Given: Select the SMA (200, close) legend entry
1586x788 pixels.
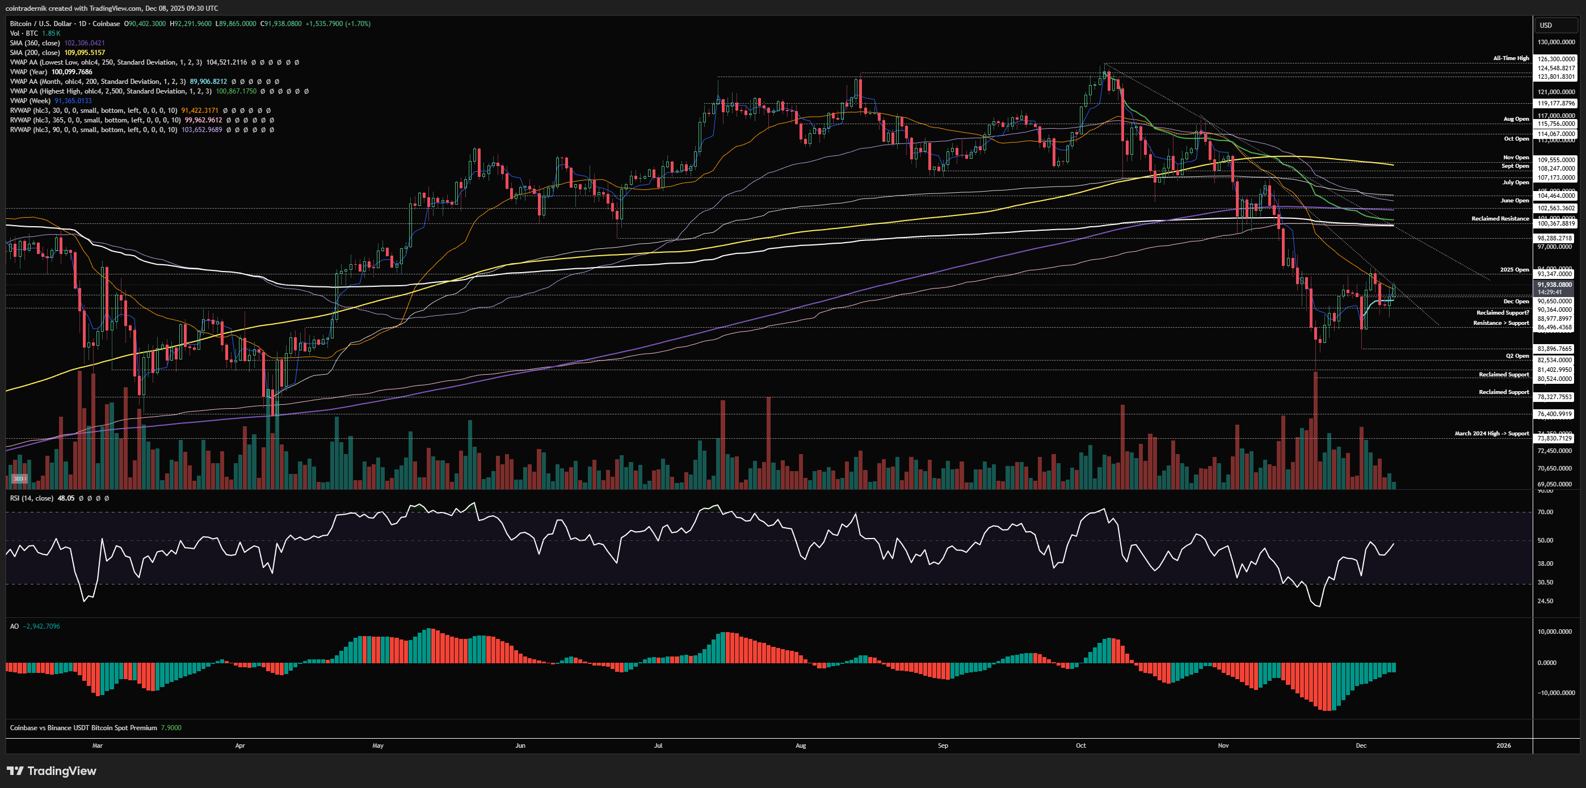Looking at the screenshot, I should pyautogui.click(x=35, y=52).
